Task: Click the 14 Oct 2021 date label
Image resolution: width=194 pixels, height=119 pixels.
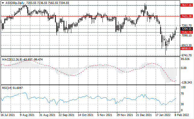Action: pos(86,115)
